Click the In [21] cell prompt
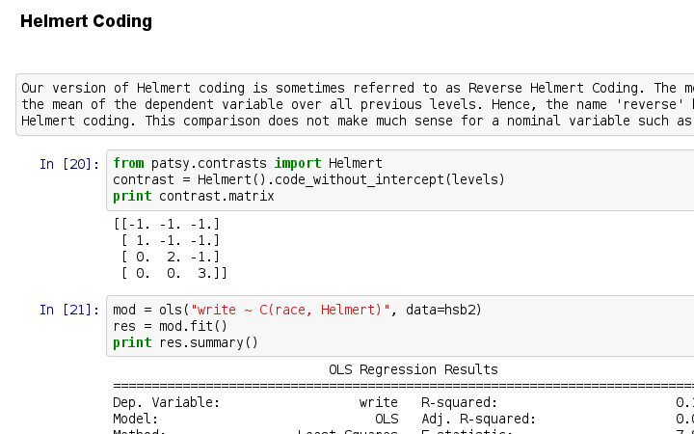Viewport: 694px width, 434px height. pos(69,310)
